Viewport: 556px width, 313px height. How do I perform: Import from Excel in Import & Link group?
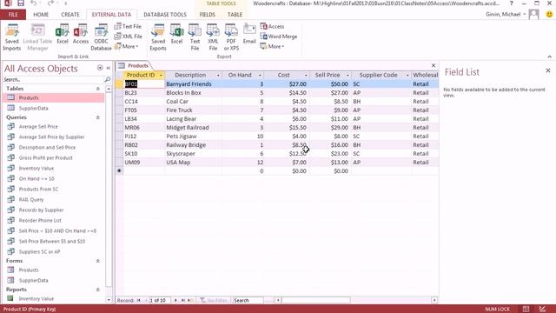63,35
